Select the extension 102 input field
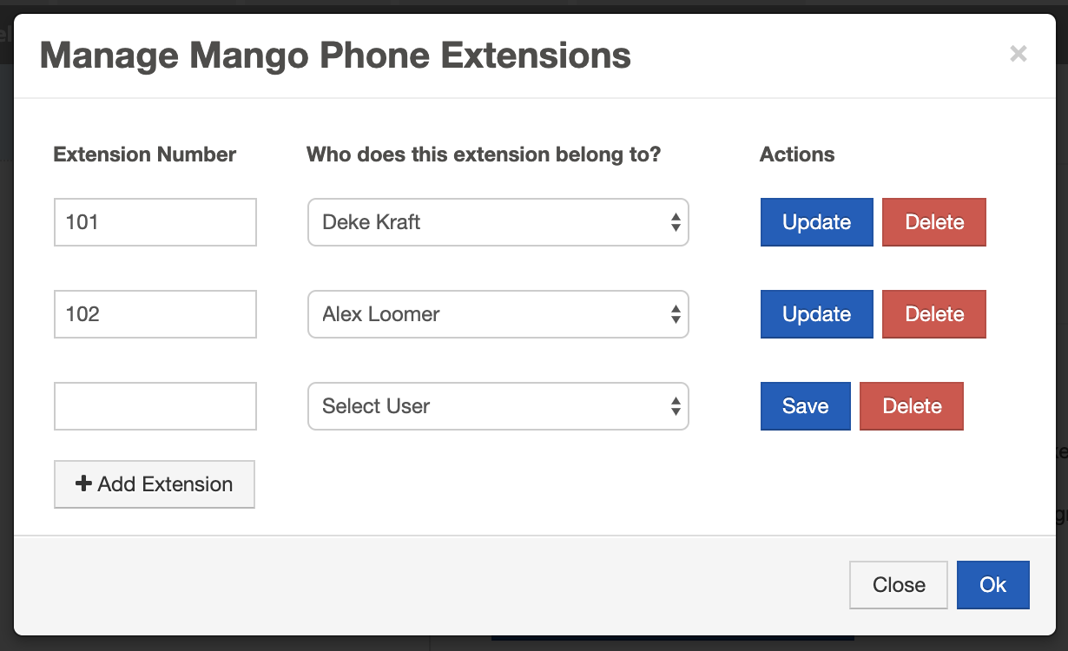Image resolution: width=1068 pixels, height=651 pixels. pos(155,314)
